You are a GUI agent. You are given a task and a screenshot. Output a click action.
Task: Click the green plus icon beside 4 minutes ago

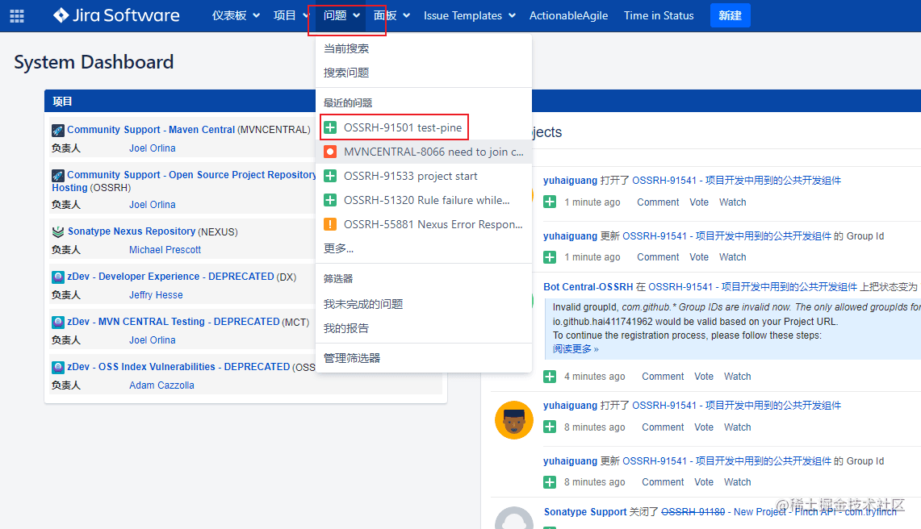(x=550, y=377)
